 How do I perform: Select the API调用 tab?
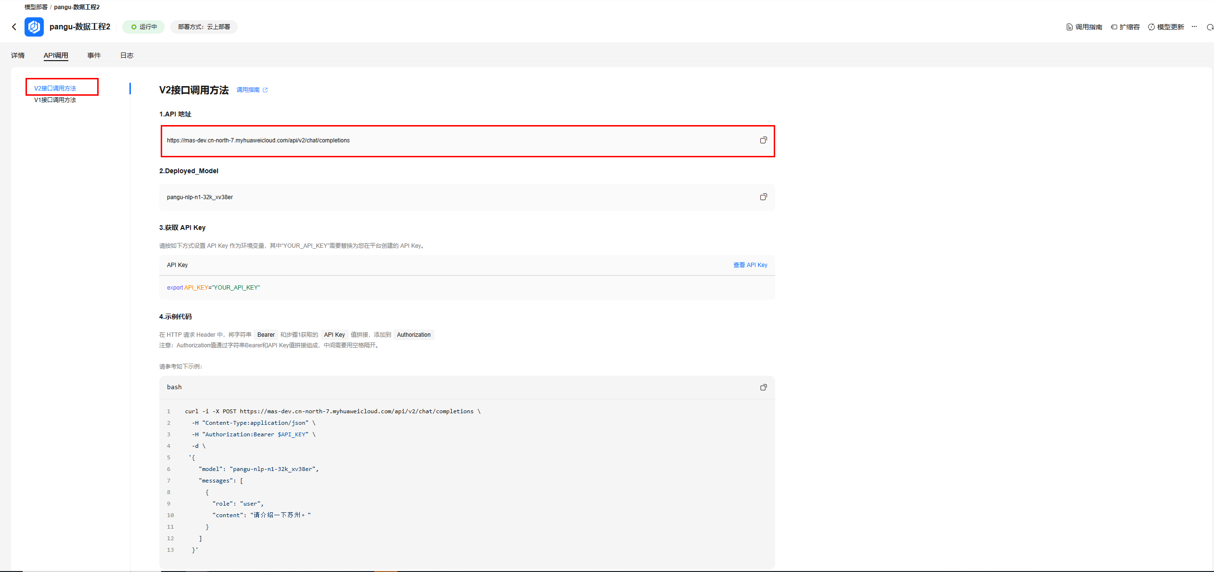[56, 55]
